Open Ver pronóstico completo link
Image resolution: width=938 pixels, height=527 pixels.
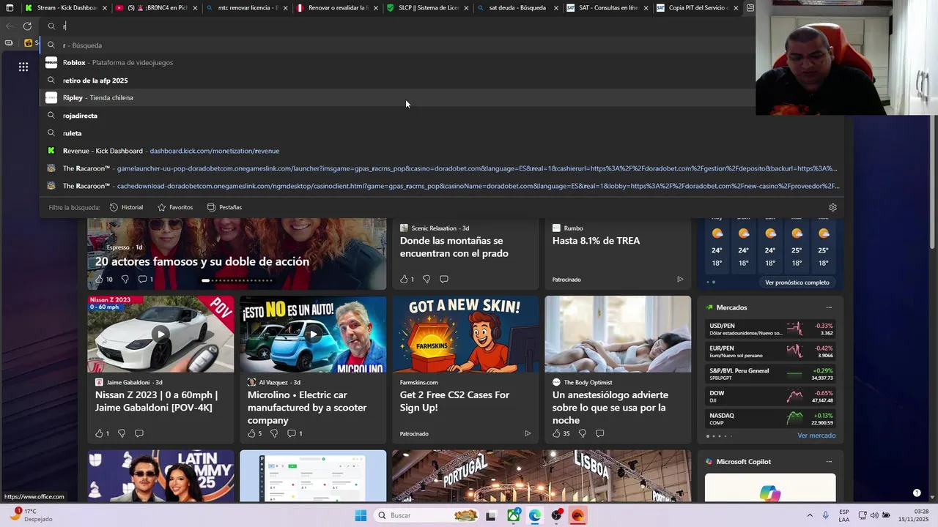[x=797, y=283]
